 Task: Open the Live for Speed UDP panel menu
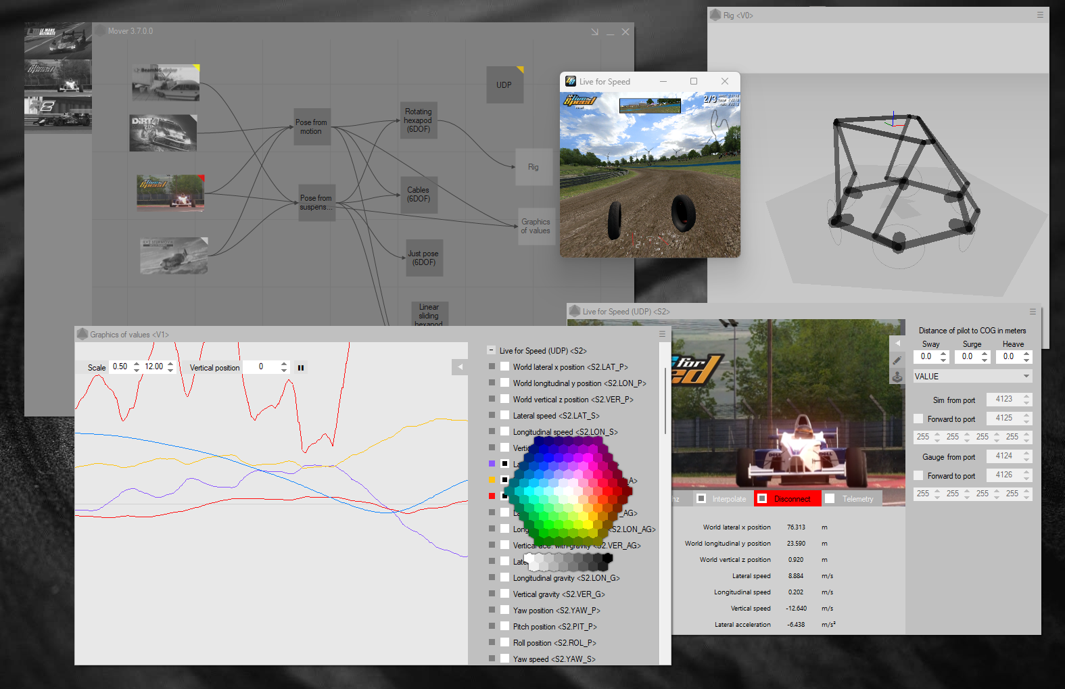[1033, 312]
